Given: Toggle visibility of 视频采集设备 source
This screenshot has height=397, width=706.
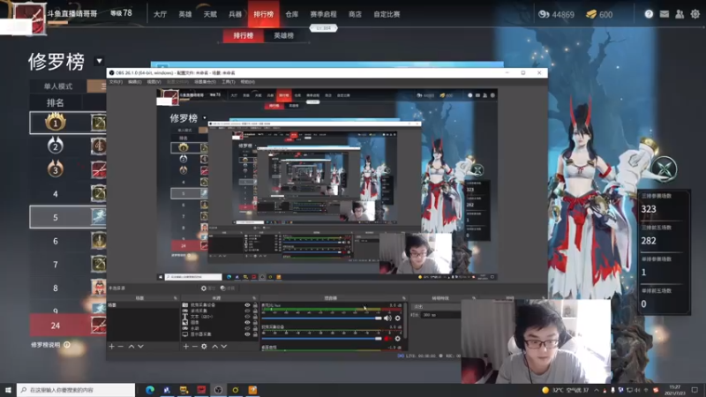Looking at the screenshot, I should 247,305.
